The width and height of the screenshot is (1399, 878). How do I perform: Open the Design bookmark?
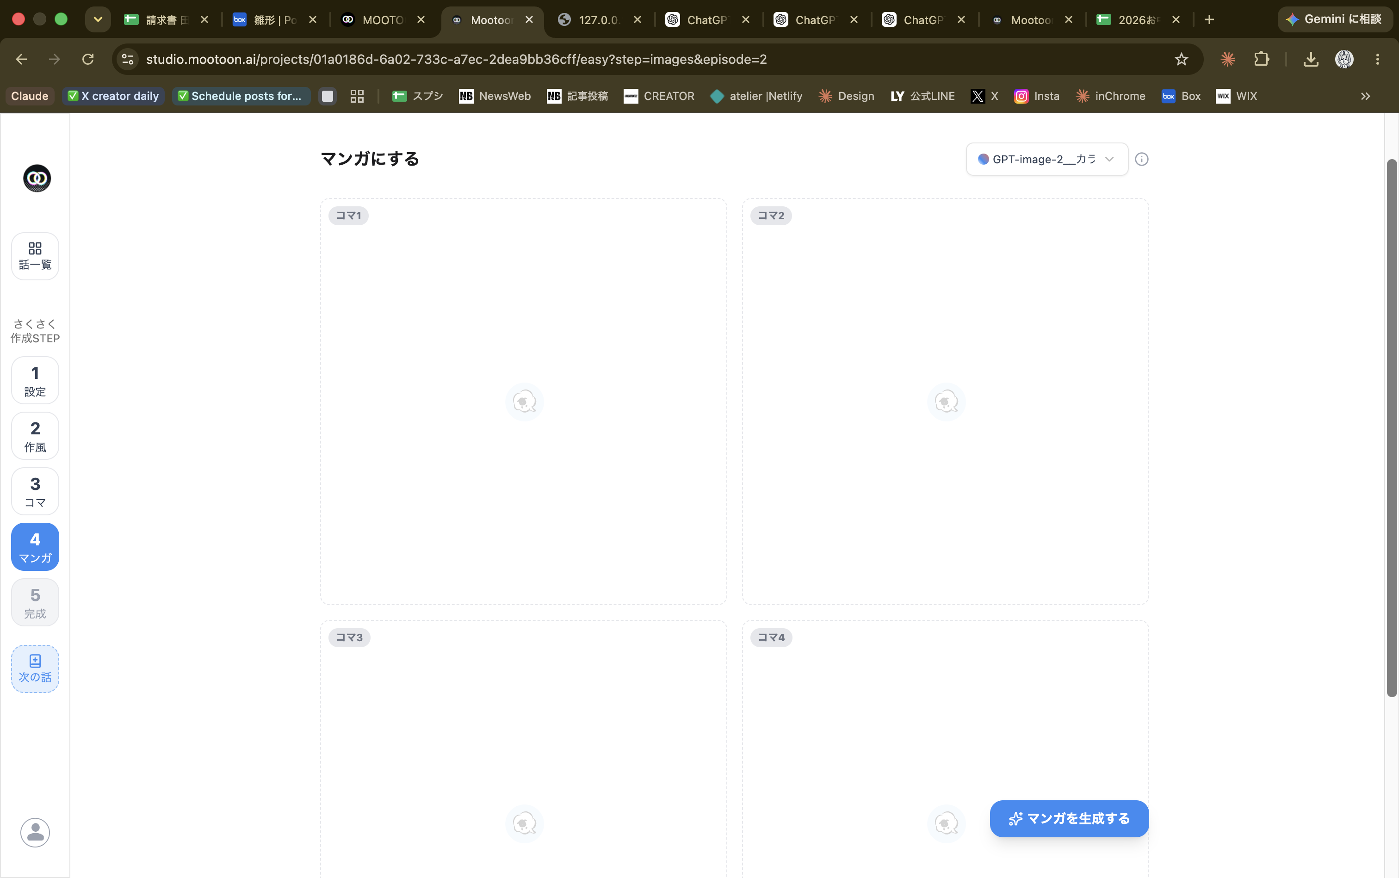tap(847, 96)
